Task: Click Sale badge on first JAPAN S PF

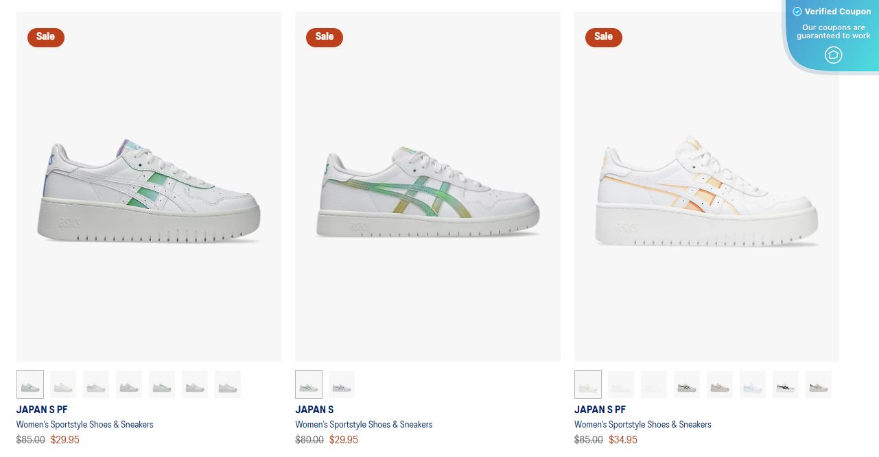Action: 46,37
